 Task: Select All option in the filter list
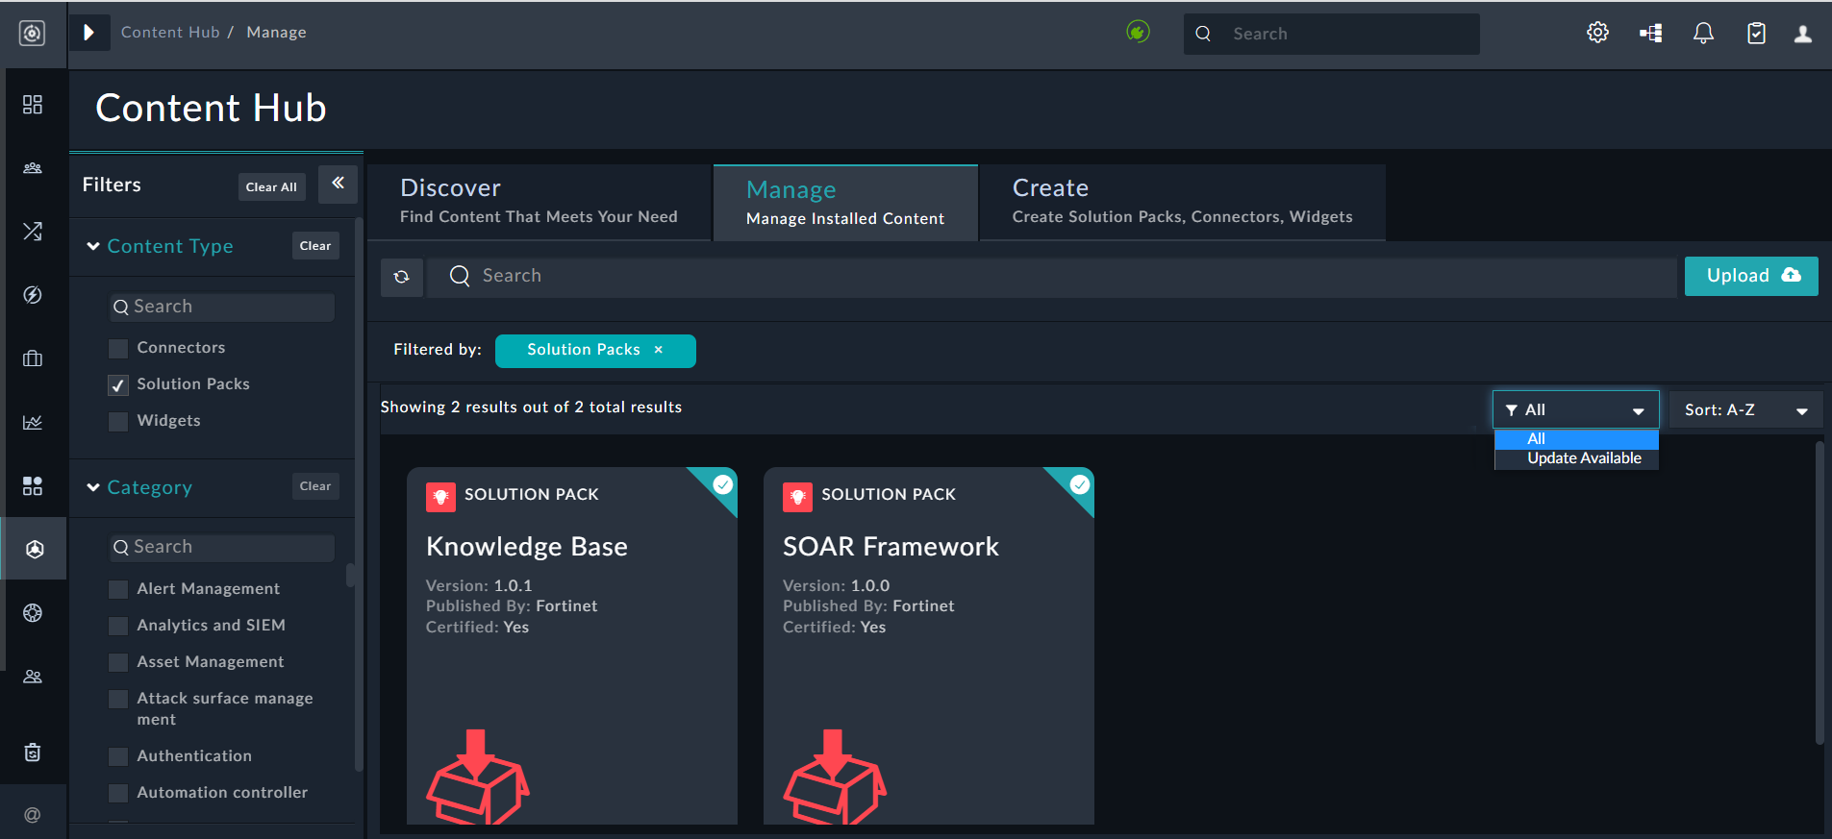[1576, 439]
